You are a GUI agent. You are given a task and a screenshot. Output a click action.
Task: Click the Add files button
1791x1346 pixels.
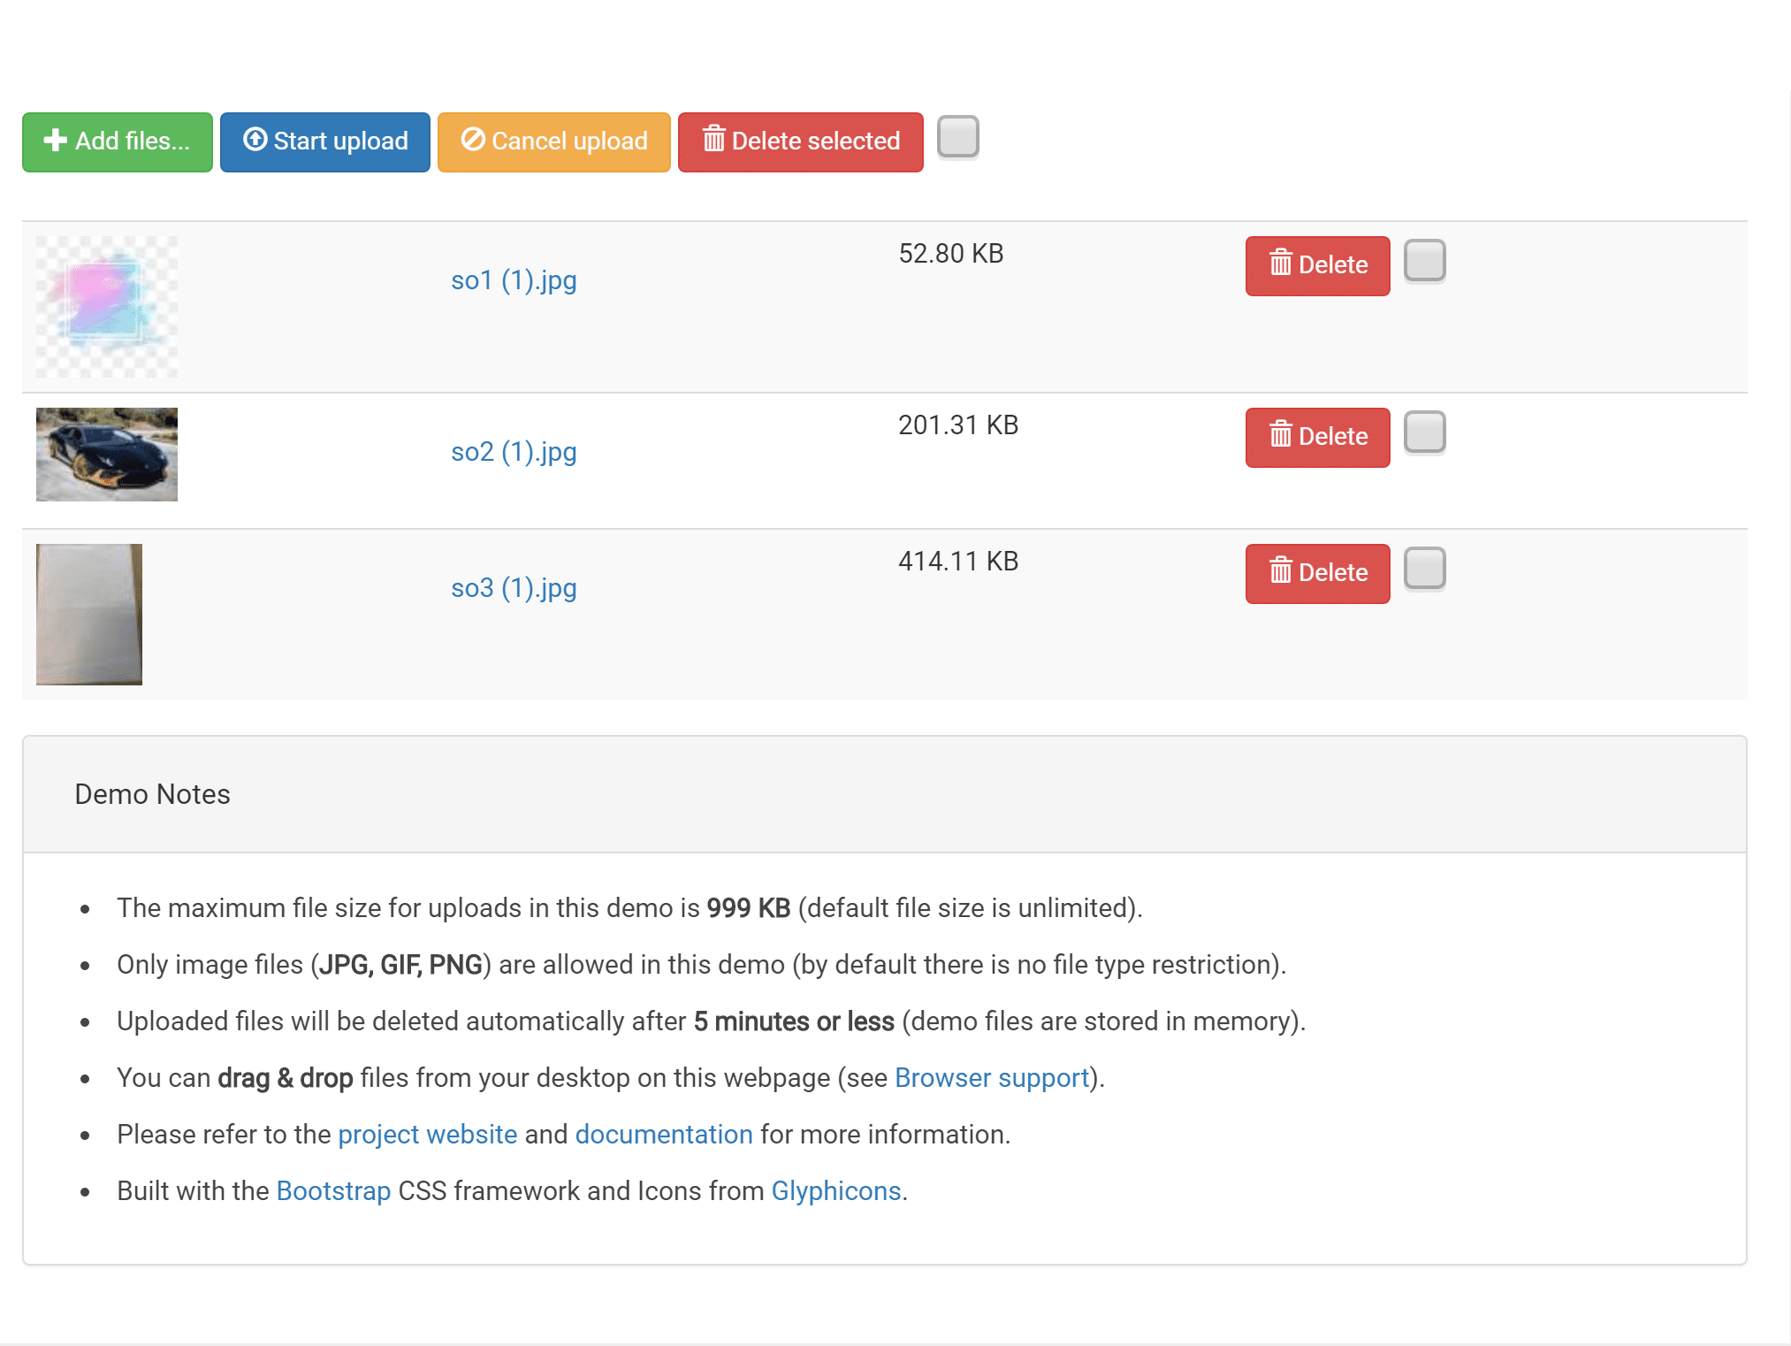[116, 140]
